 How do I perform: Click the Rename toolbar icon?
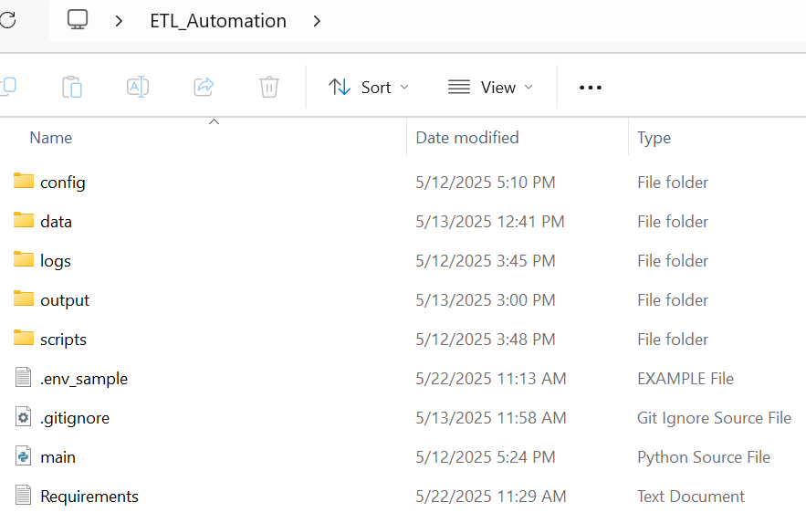coord(138,87)
